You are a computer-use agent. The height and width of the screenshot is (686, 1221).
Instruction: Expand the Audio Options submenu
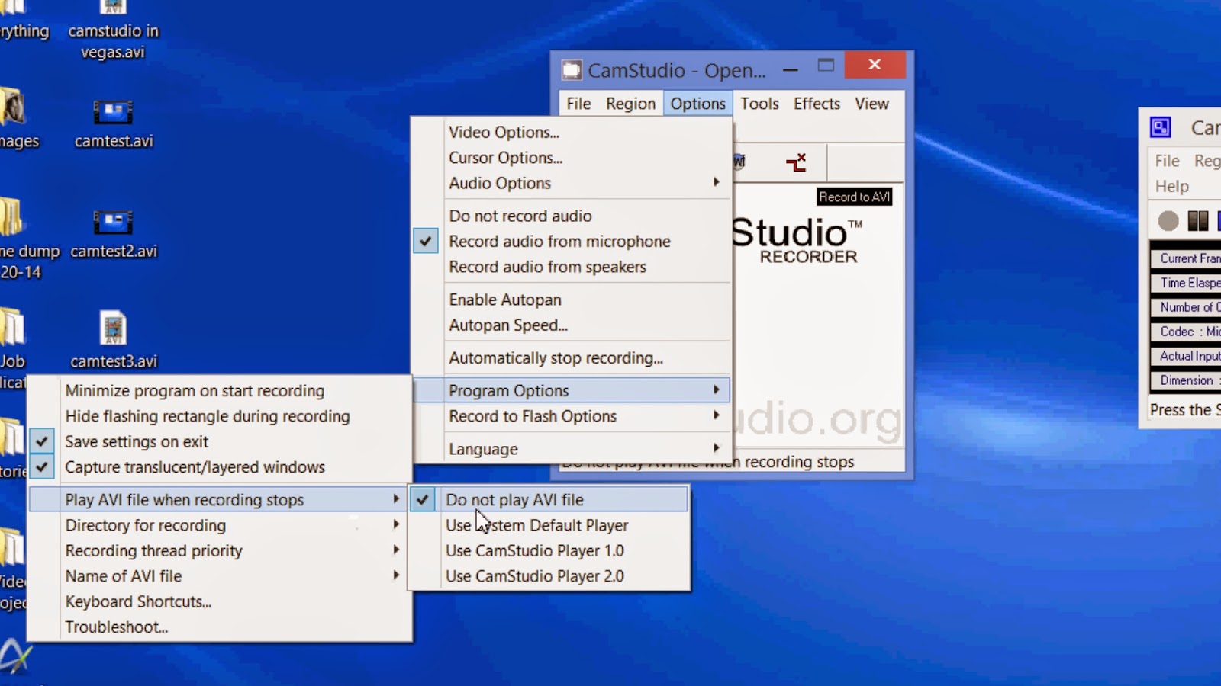tap(499, 183)
